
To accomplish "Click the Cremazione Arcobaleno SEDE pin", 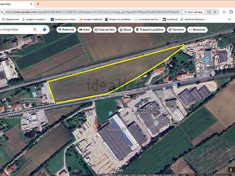I will click(162, 110).
